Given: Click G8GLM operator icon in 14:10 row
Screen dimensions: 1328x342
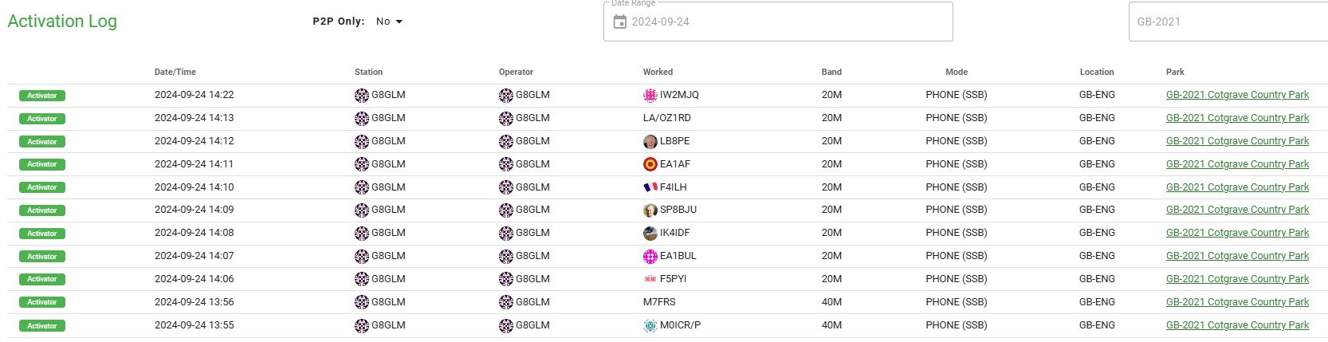Looking at the screenshot, I should point(506,187).
